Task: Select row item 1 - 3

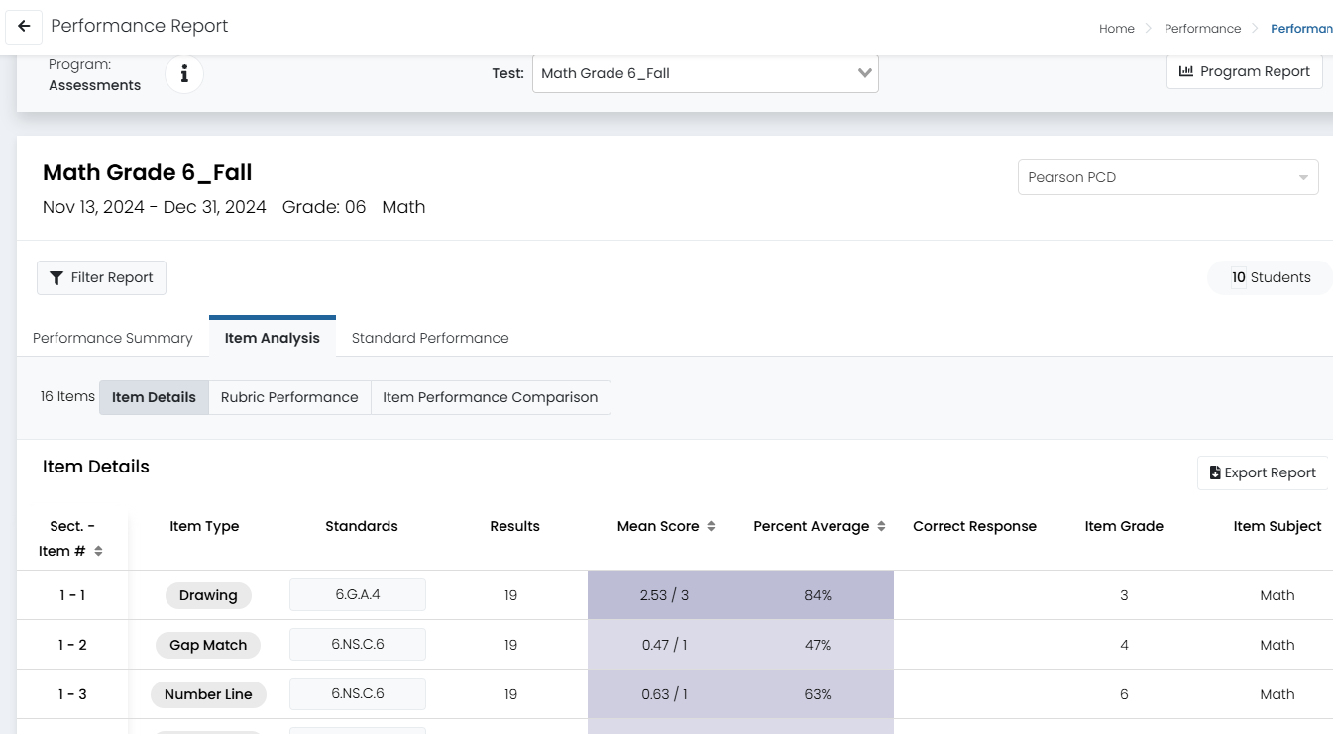Action: point(72,694)
